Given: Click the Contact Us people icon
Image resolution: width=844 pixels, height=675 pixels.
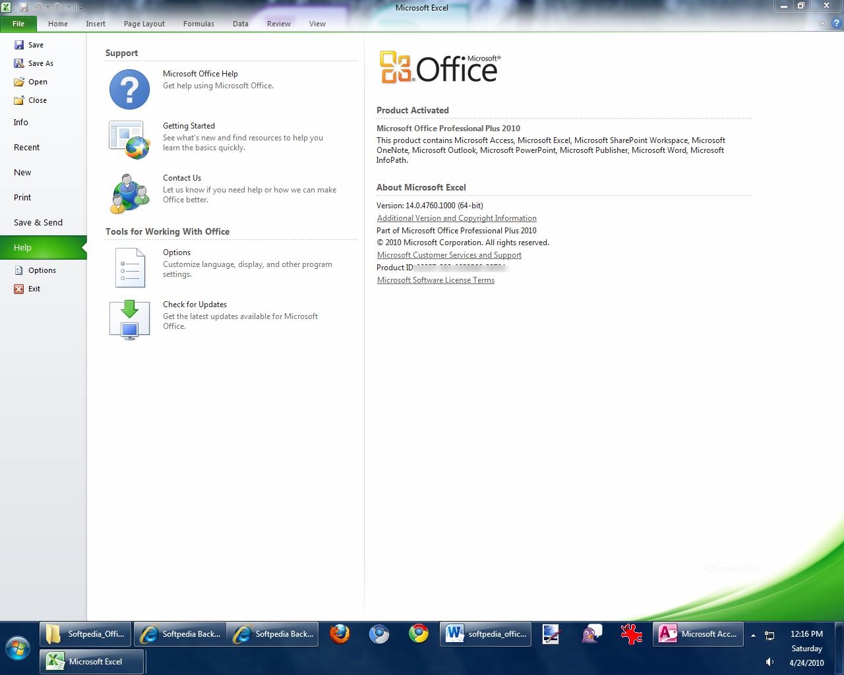Looking at the screenshot, I should (129, 193).
